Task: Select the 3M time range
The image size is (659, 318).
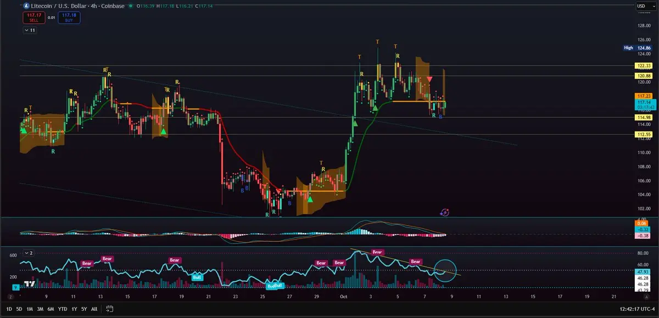Action: click(40, 309)
